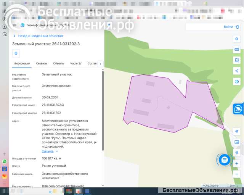Switch to the Сервисы tab
This screenshot has width=244, height=195.
[42, 64]
